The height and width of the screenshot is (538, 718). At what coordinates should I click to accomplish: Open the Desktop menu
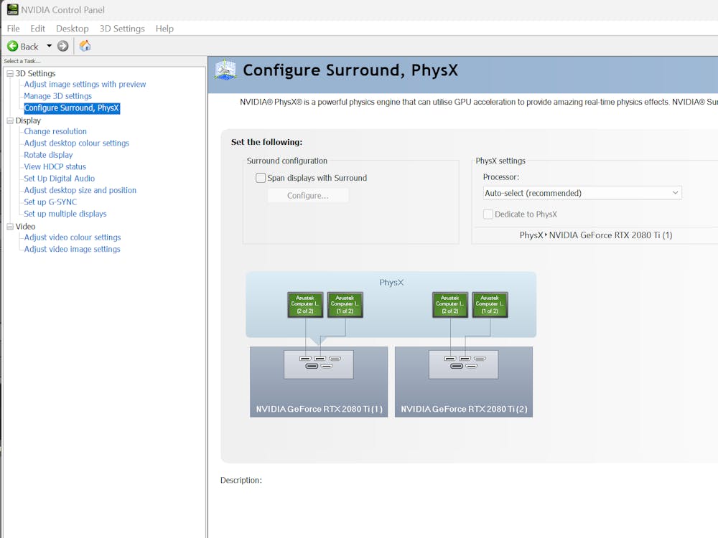tap(73, 29)
